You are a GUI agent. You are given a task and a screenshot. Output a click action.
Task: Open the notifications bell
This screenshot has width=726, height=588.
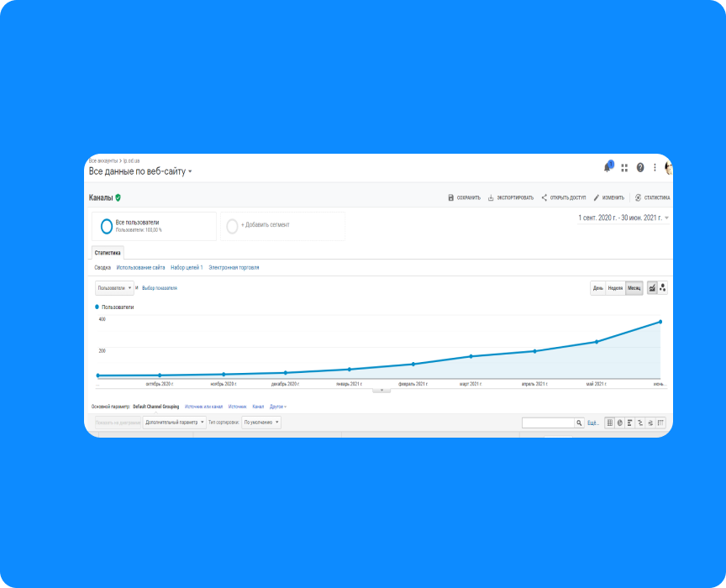coord(608,167)
